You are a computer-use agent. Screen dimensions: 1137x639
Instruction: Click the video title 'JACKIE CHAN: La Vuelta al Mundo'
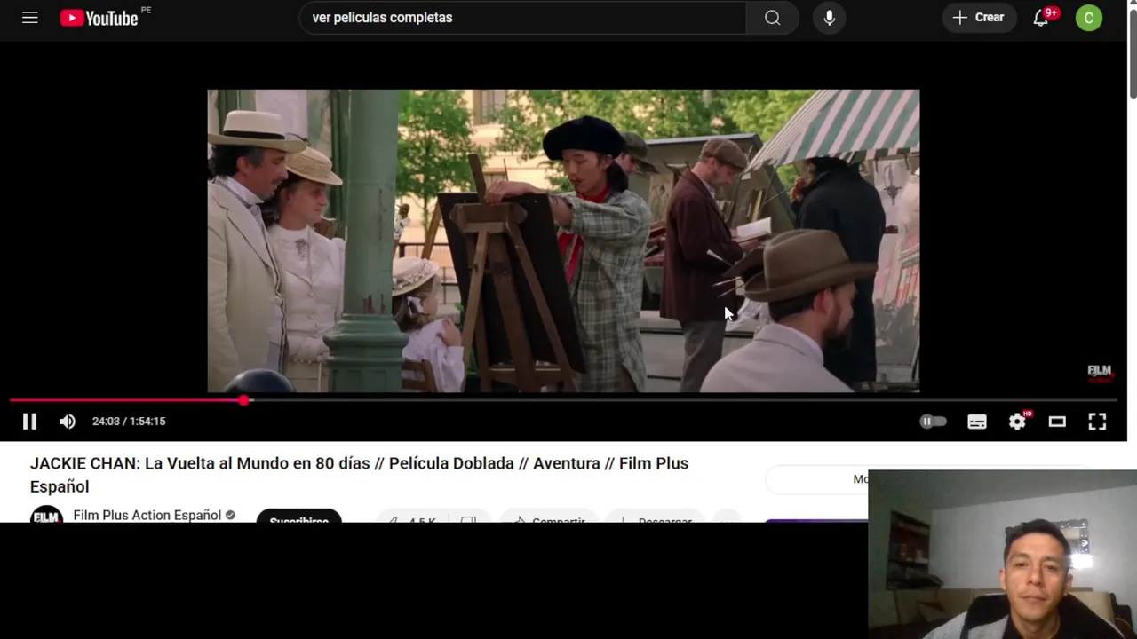(x=359, y=475)
